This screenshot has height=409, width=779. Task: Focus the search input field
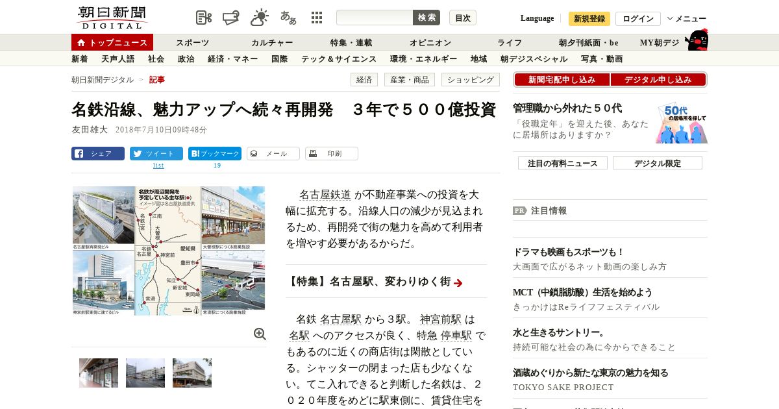click(x=375, y=18)
